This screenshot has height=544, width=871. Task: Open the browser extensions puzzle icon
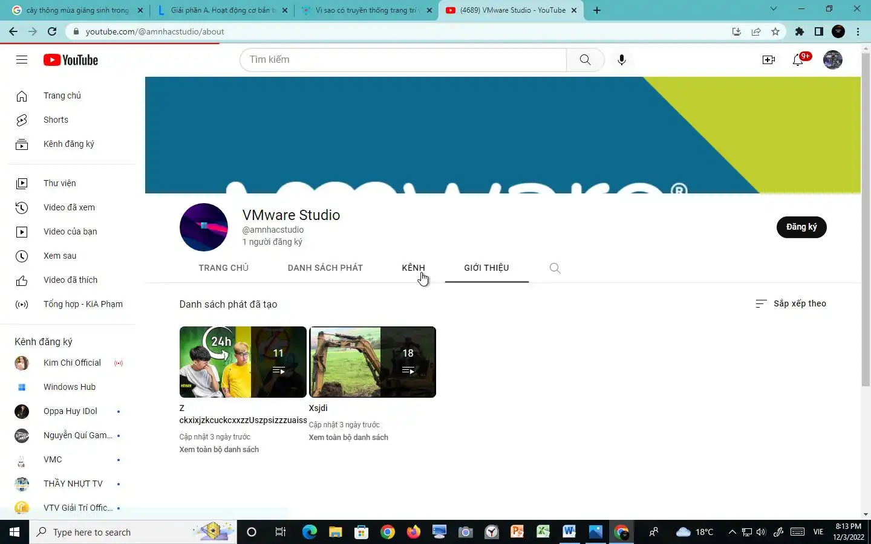click(x=800, y=31)
